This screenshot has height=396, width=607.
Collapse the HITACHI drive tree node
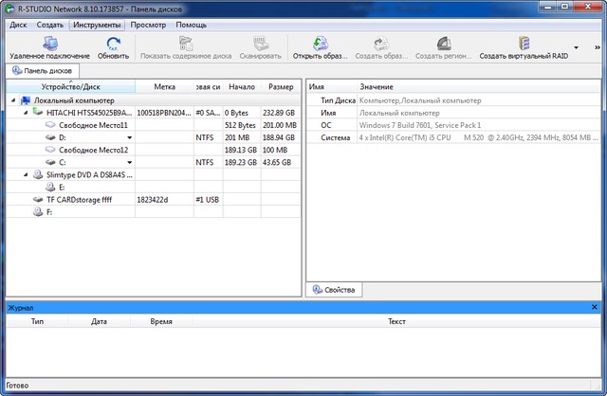[24, 112]
